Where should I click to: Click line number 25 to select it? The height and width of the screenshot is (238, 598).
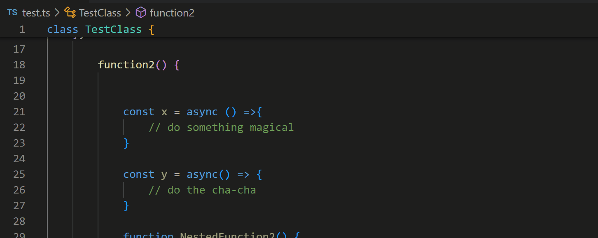(19, 174)
